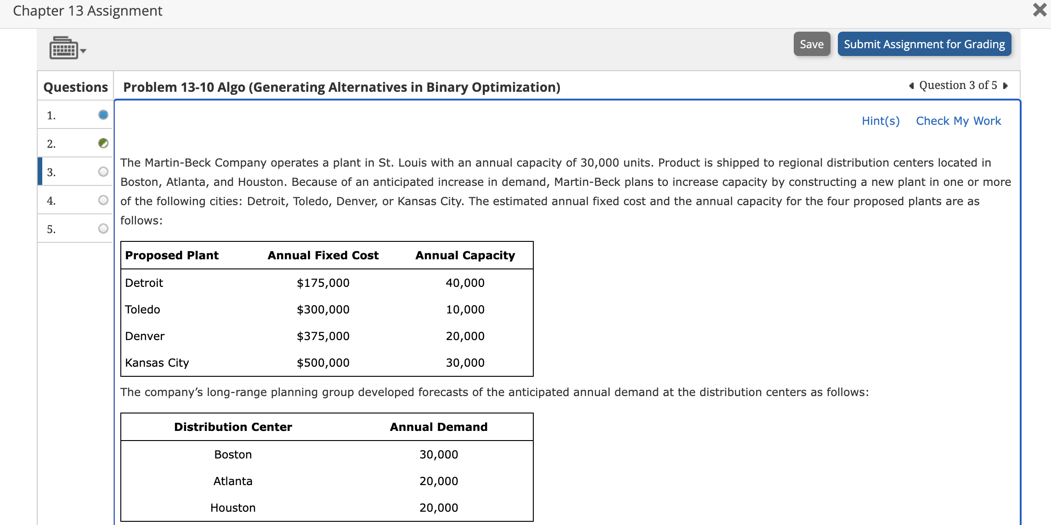Select question 4 in sidebar
The width and height of the screenshot is (1051, 525).
click(x=51, y=201)
